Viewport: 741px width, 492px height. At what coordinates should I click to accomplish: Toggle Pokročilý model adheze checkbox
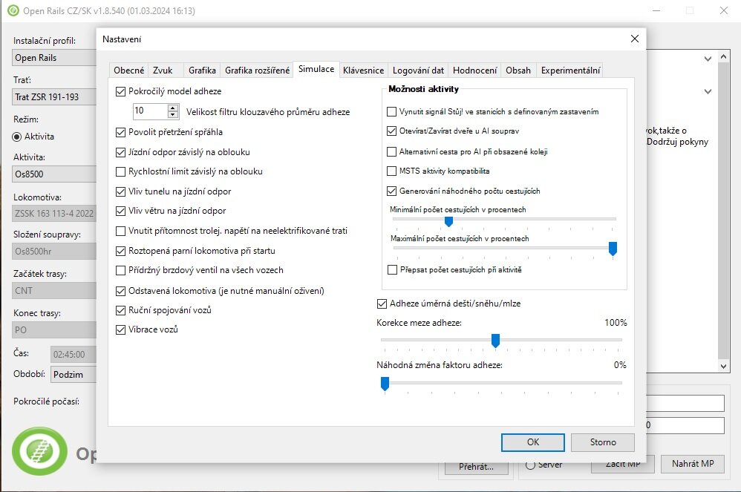120,91
